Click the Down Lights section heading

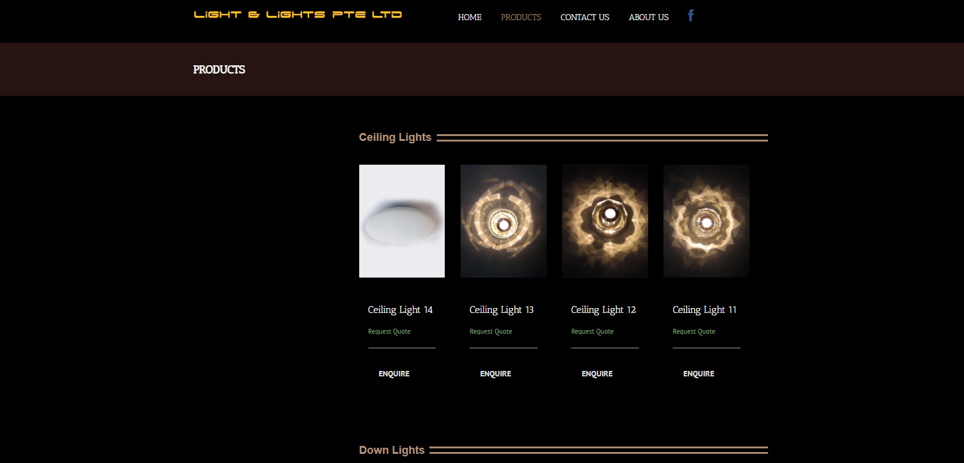(392, 450)
